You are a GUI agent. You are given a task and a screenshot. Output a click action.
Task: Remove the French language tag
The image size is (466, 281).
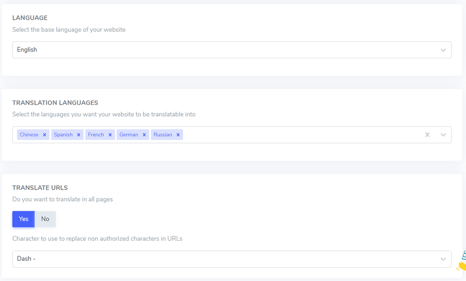point(110,135)
